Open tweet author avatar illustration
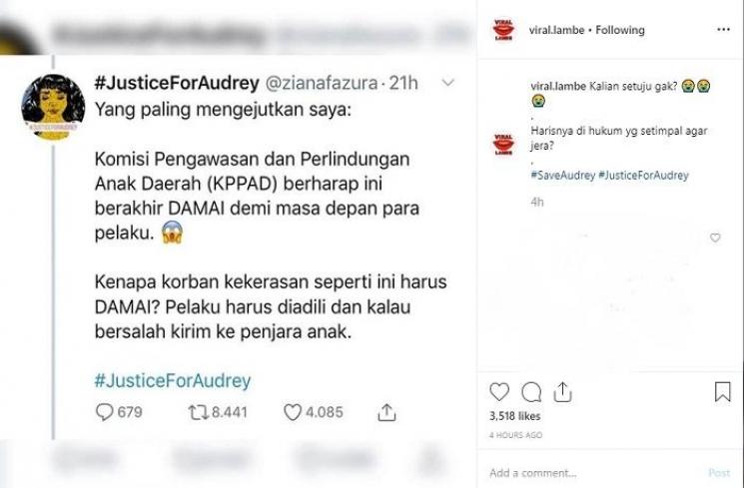Screen dimensions: 744x488 (53, 107)
